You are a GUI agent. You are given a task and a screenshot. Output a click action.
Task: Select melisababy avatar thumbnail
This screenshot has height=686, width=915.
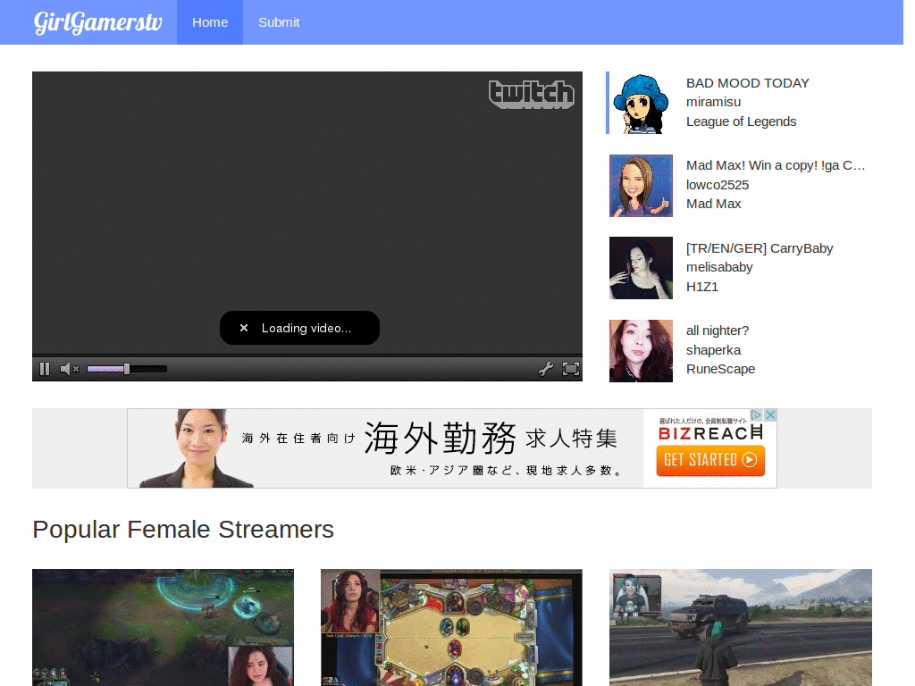pos(641,268)
